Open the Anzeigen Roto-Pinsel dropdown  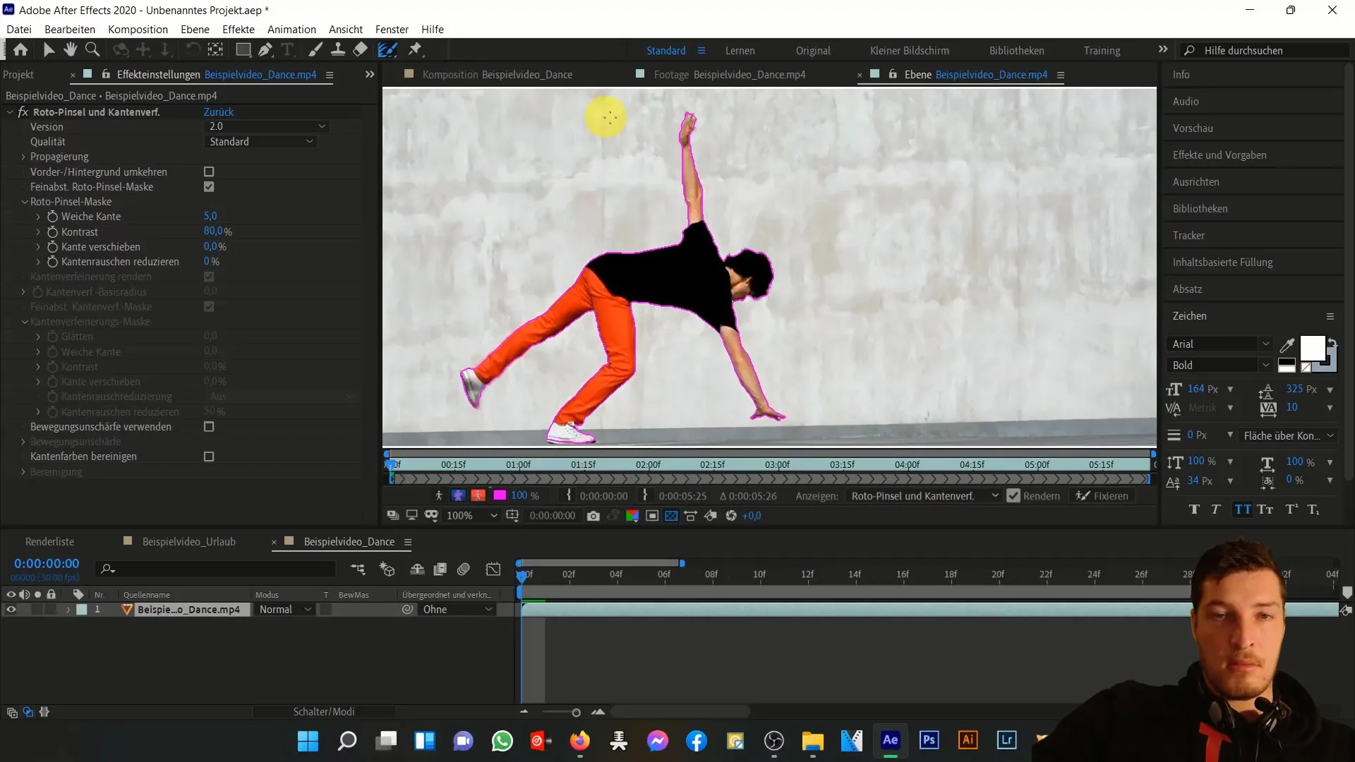924,496
